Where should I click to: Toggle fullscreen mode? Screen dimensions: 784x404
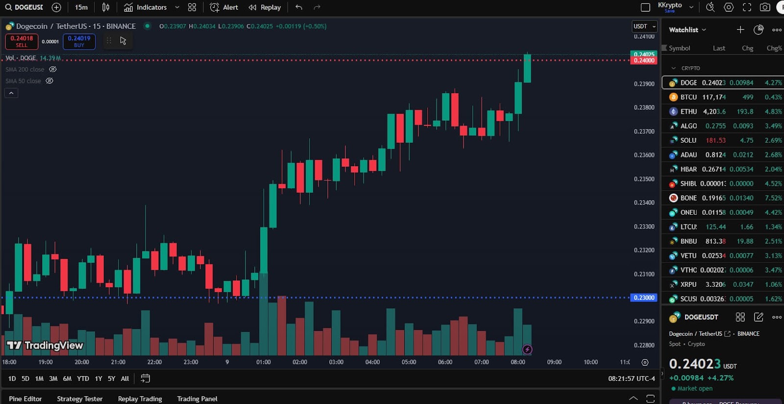(x=747, y=7)
